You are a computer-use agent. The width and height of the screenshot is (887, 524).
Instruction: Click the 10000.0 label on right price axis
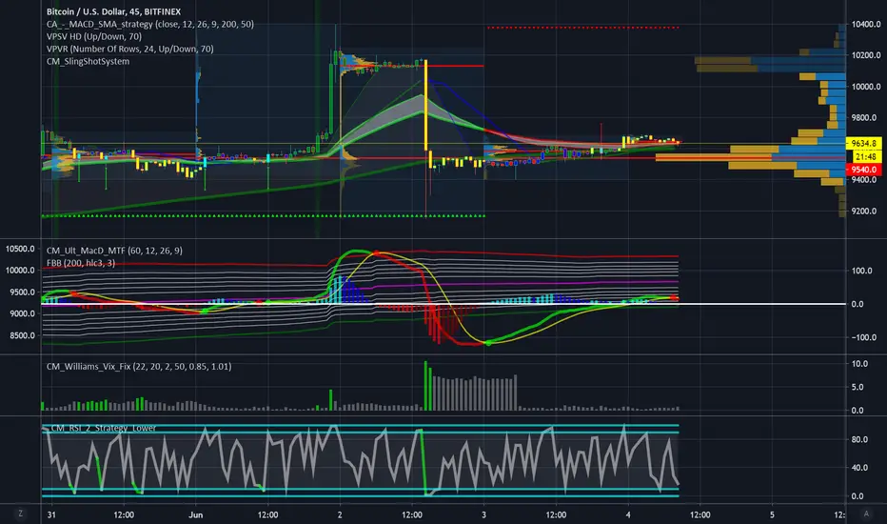point(866,87)
